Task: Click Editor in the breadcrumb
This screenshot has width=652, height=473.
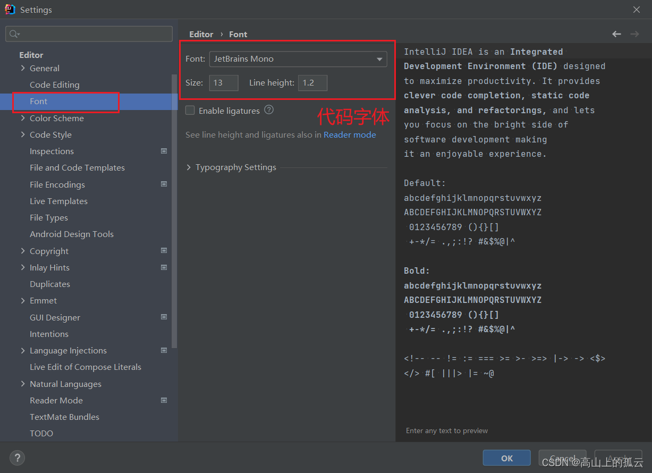Action: click(201, 34)
